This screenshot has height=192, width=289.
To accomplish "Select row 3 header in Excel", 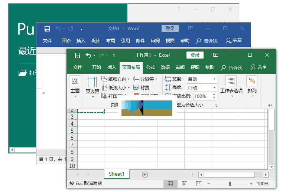I will 72,117.
